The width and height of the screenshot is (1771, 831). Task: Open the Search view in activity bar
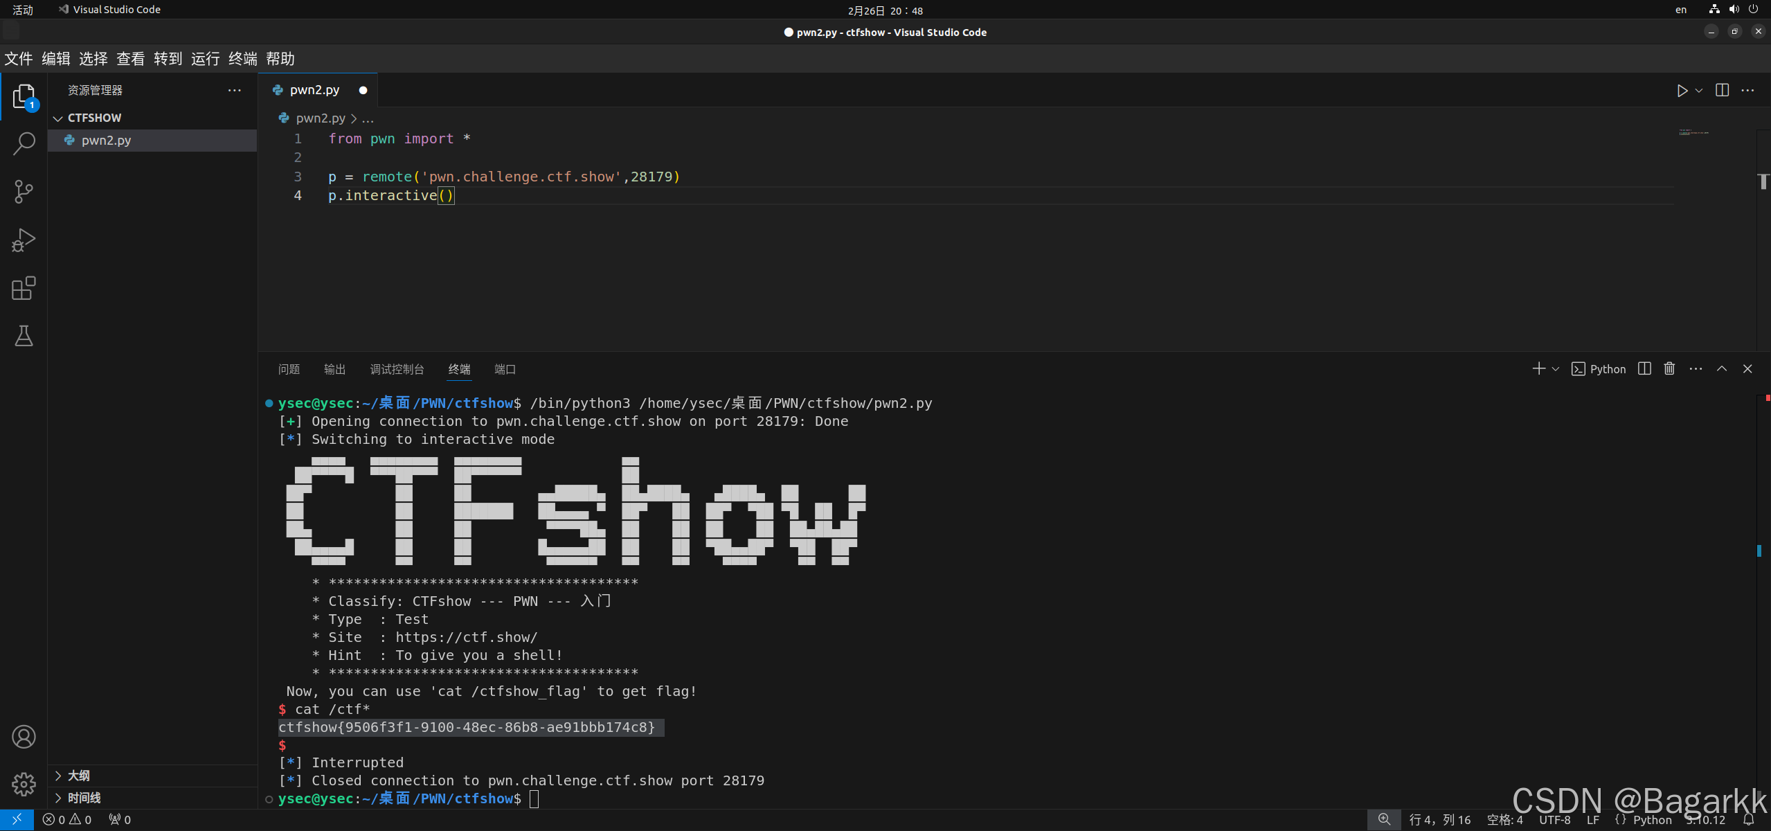point(24,144)
